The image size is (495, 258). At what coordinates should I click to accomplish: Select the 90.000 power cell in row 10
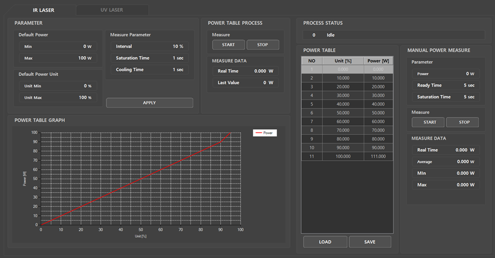[x=378, y=148]
